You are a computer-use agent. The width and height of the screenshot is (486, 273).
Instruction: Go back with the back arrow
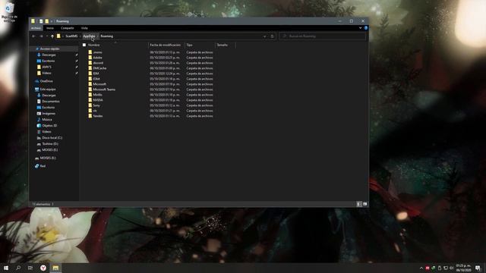click(x=33, y=36)
